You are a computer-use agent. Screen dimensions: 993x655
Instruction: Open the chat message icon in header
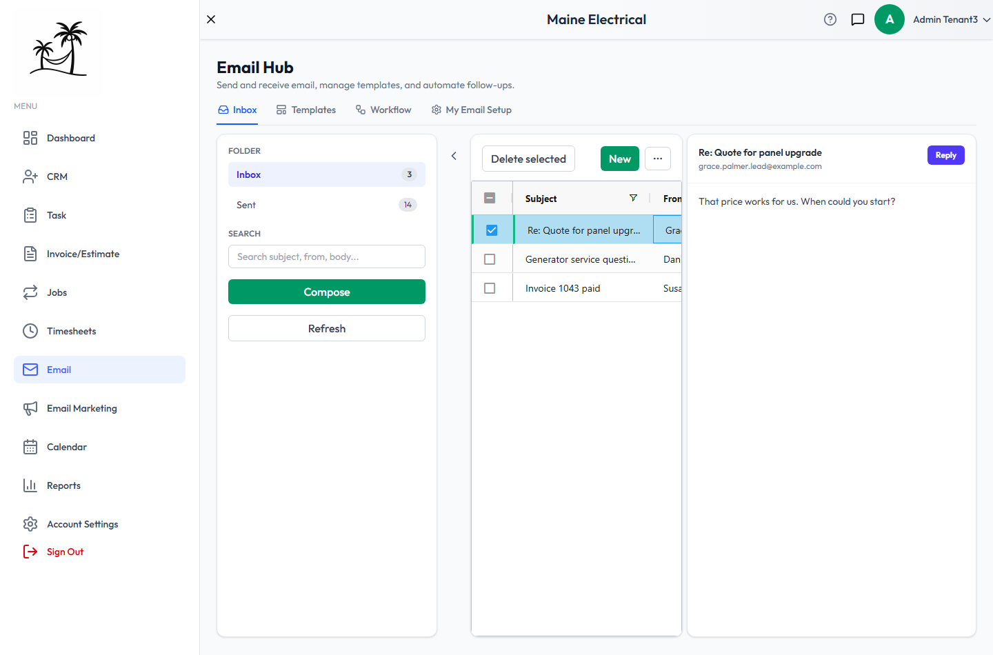pos(858,19)
